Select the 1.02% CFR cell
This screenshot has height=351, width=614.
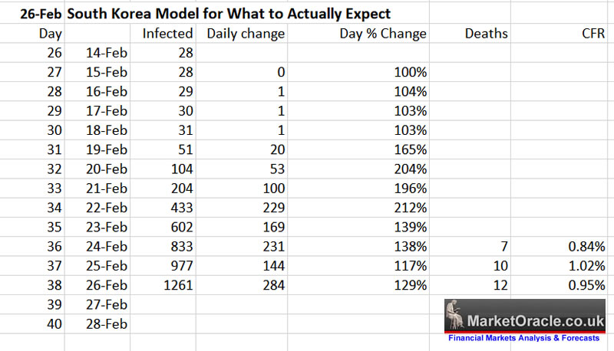pyautogui.click(x=585, y=266)
